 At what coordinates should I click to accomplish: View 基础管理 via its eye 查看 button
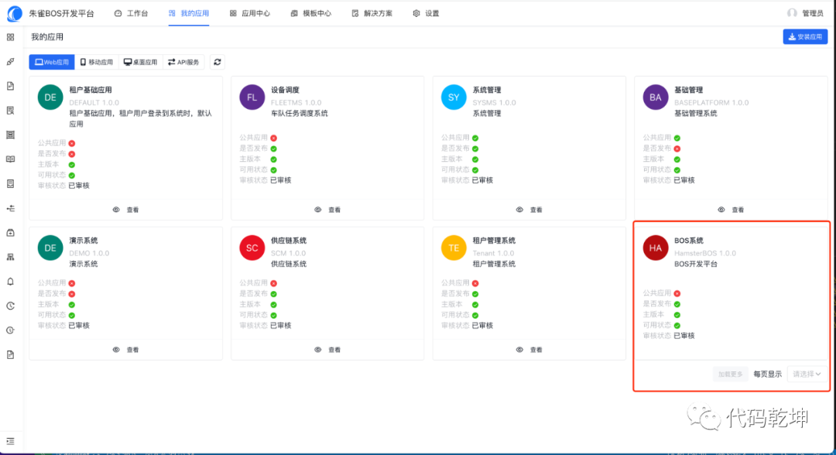[x=731, y=210]
